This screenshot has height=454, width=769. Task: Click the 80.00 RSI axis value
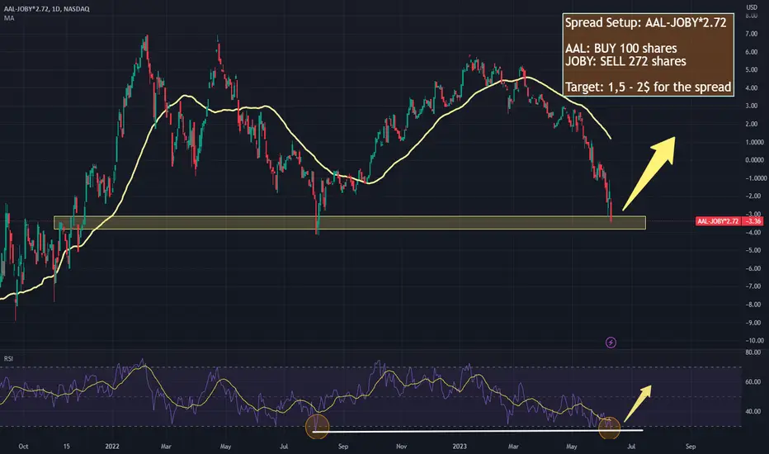(x=752, y=352)
